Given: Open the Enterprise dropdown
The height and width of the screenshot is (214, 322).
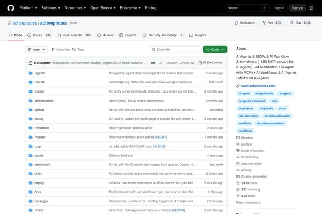Looking at the screenshot, I should [130, 8].
